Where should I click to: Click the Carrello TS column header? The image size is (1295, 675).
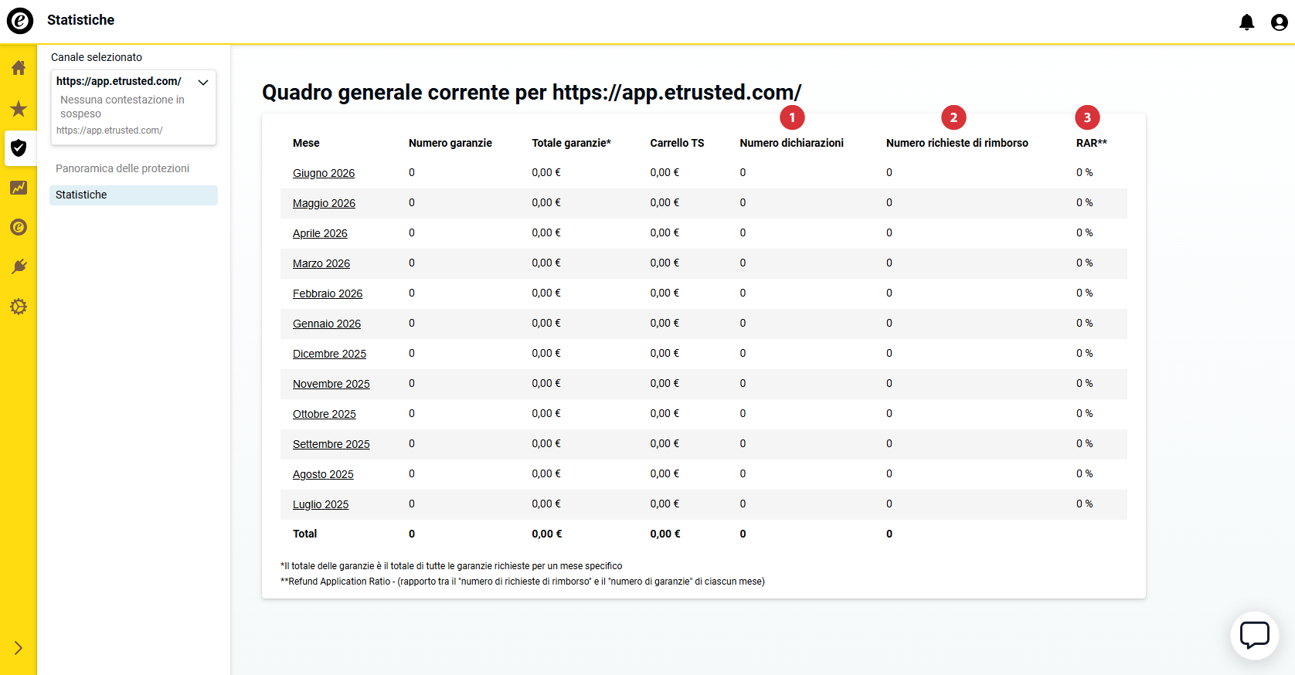point(677,143)
